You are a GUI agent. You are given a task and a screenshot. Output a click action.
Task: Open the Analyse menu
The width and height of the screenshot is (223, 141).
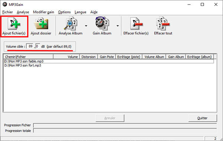pos(23,12)
